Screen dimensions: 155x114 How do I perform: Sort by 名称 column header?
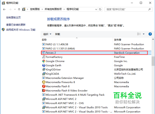(44, 40)
